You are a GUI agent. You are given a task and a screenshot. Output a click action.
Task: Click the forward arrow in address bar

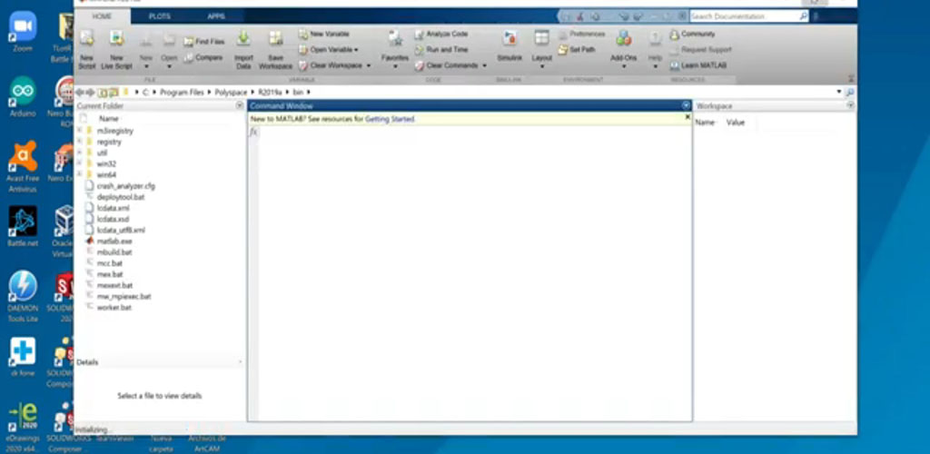pos(90,93)
